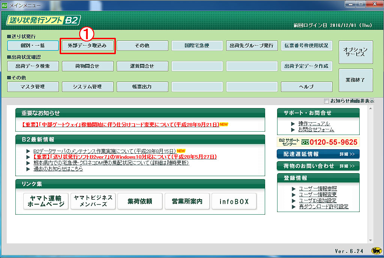Image resolution: width=384 pixels, height=258 pixels.
Task: Toggle お知らせ画面非表示 checkbox
Action: pos(327,101)
